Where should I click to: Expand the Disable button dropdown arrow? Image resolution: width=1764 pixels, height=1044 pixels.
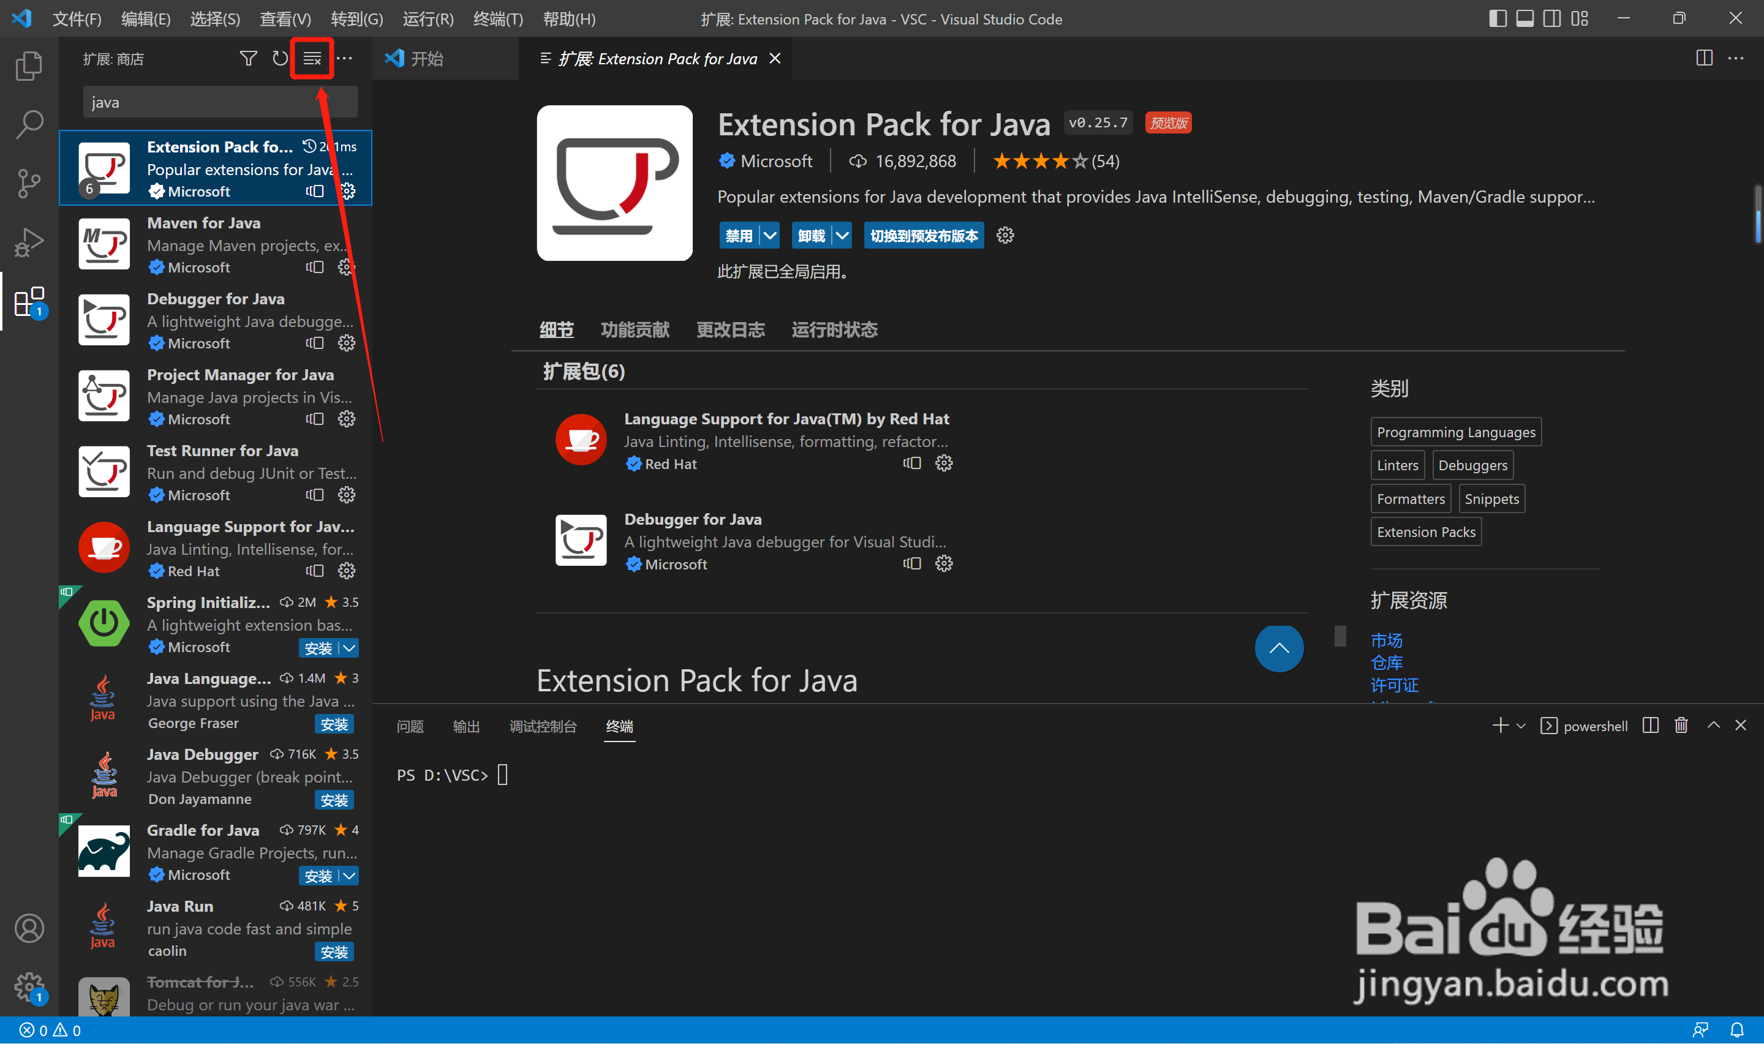pyautogui.click(x=770, y=236)
